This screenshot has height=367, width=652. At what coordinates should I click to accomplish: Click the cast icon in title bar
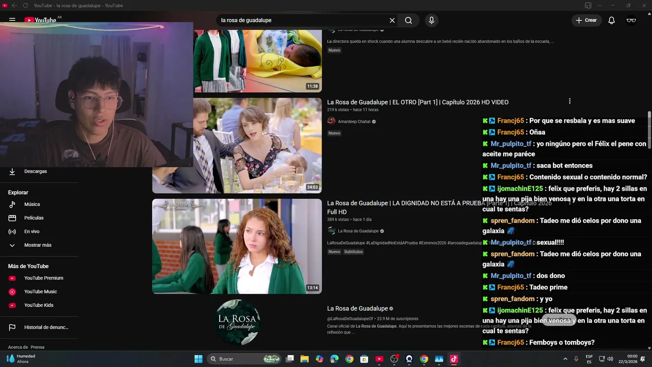point(588,6)
